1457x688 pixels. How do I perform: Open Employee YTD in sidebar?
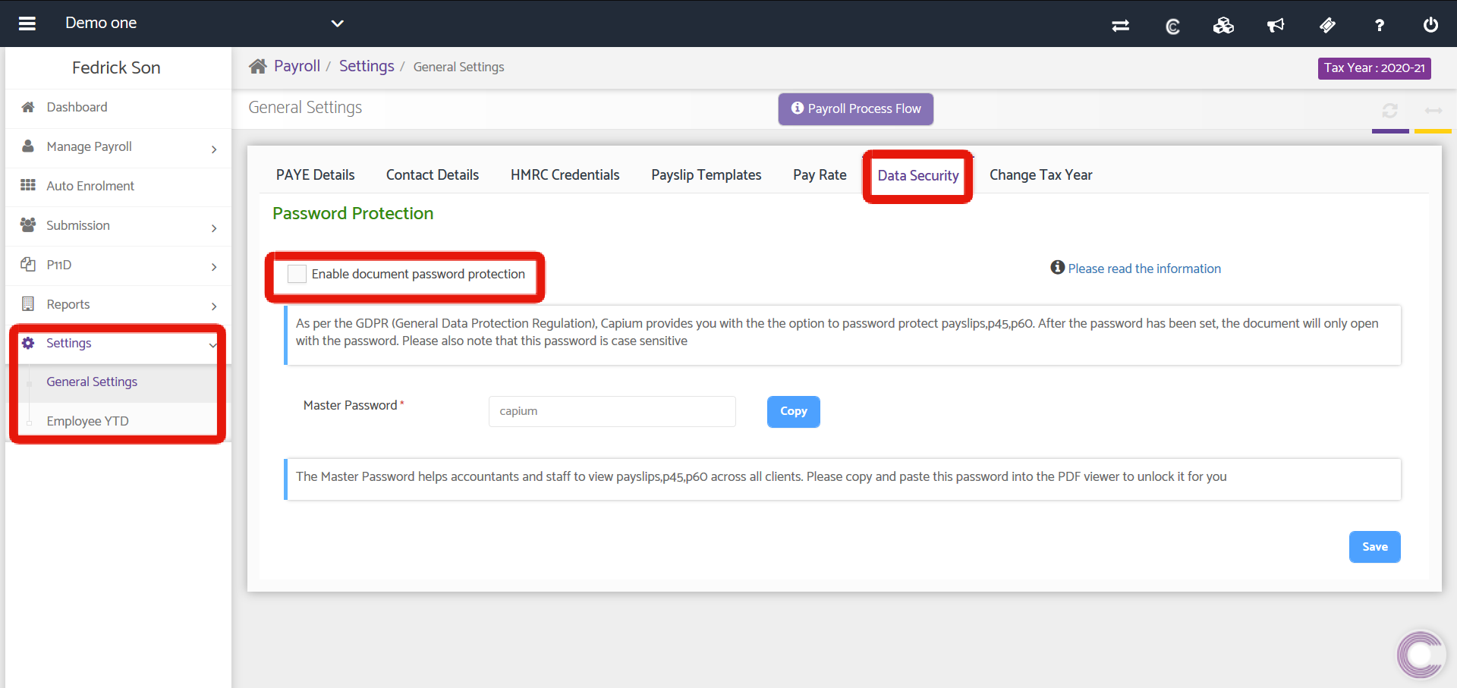point(88,421)
